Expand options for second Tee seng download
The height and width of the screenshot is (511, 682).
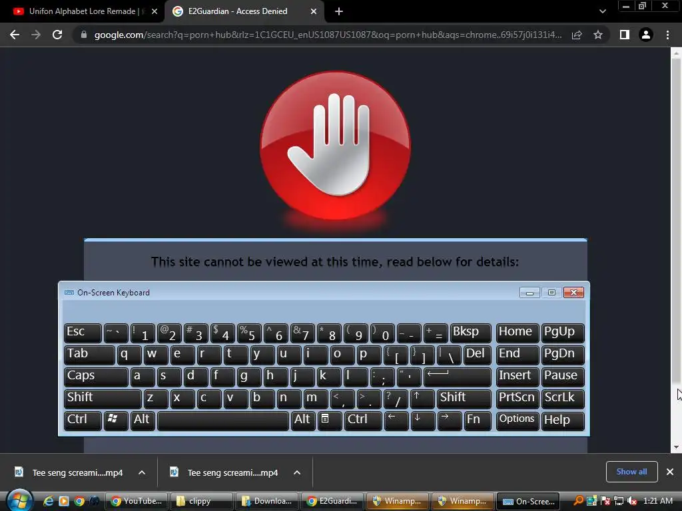click(x=297, y=472)
